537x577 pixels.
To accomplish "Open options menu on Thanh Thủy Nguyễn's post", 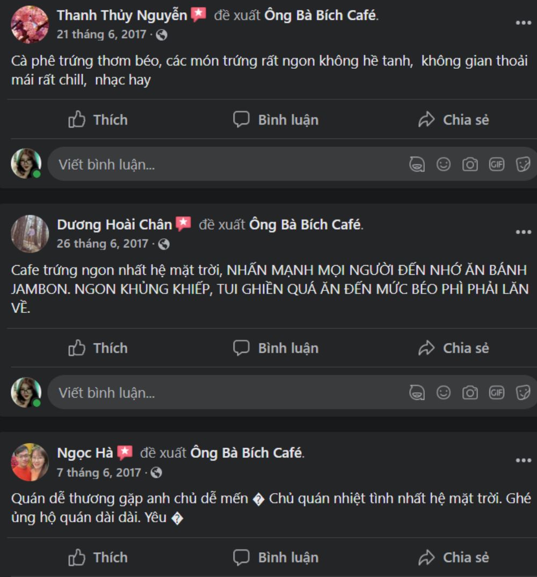I will (524, 23).
